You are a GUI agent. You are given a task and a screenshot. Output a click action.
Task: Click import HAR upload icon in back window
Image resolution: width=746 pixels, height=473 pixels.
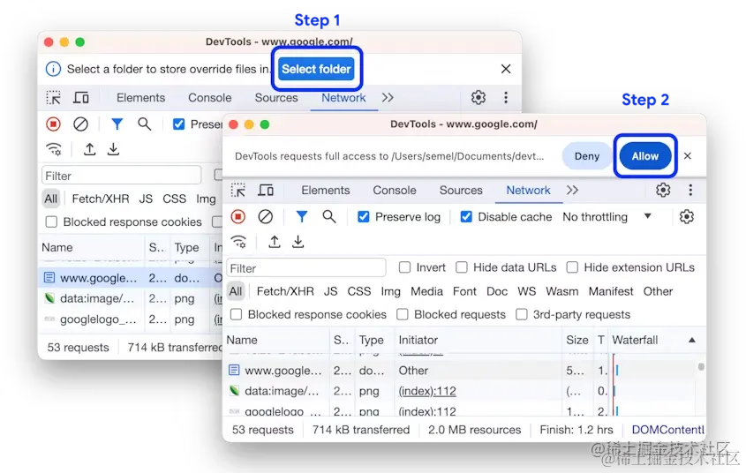(89, 149)
